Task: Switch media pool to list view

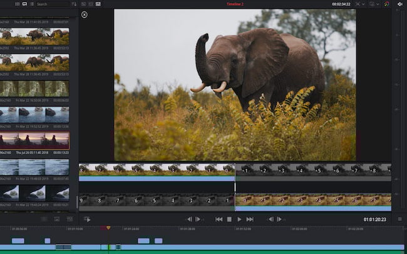Action: (32, 4)
